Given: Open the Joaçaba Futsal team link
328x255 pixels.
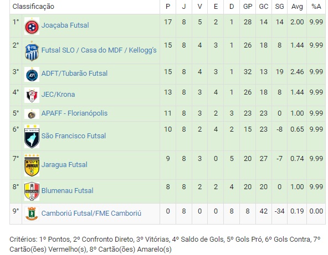Looking at the screenshot, I should pos(65,25).
